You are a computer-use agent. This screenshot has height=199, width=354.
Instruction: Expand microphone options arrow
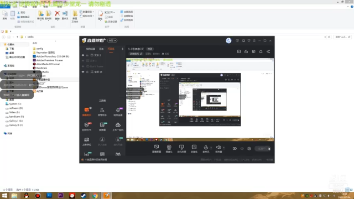(211, 148)
